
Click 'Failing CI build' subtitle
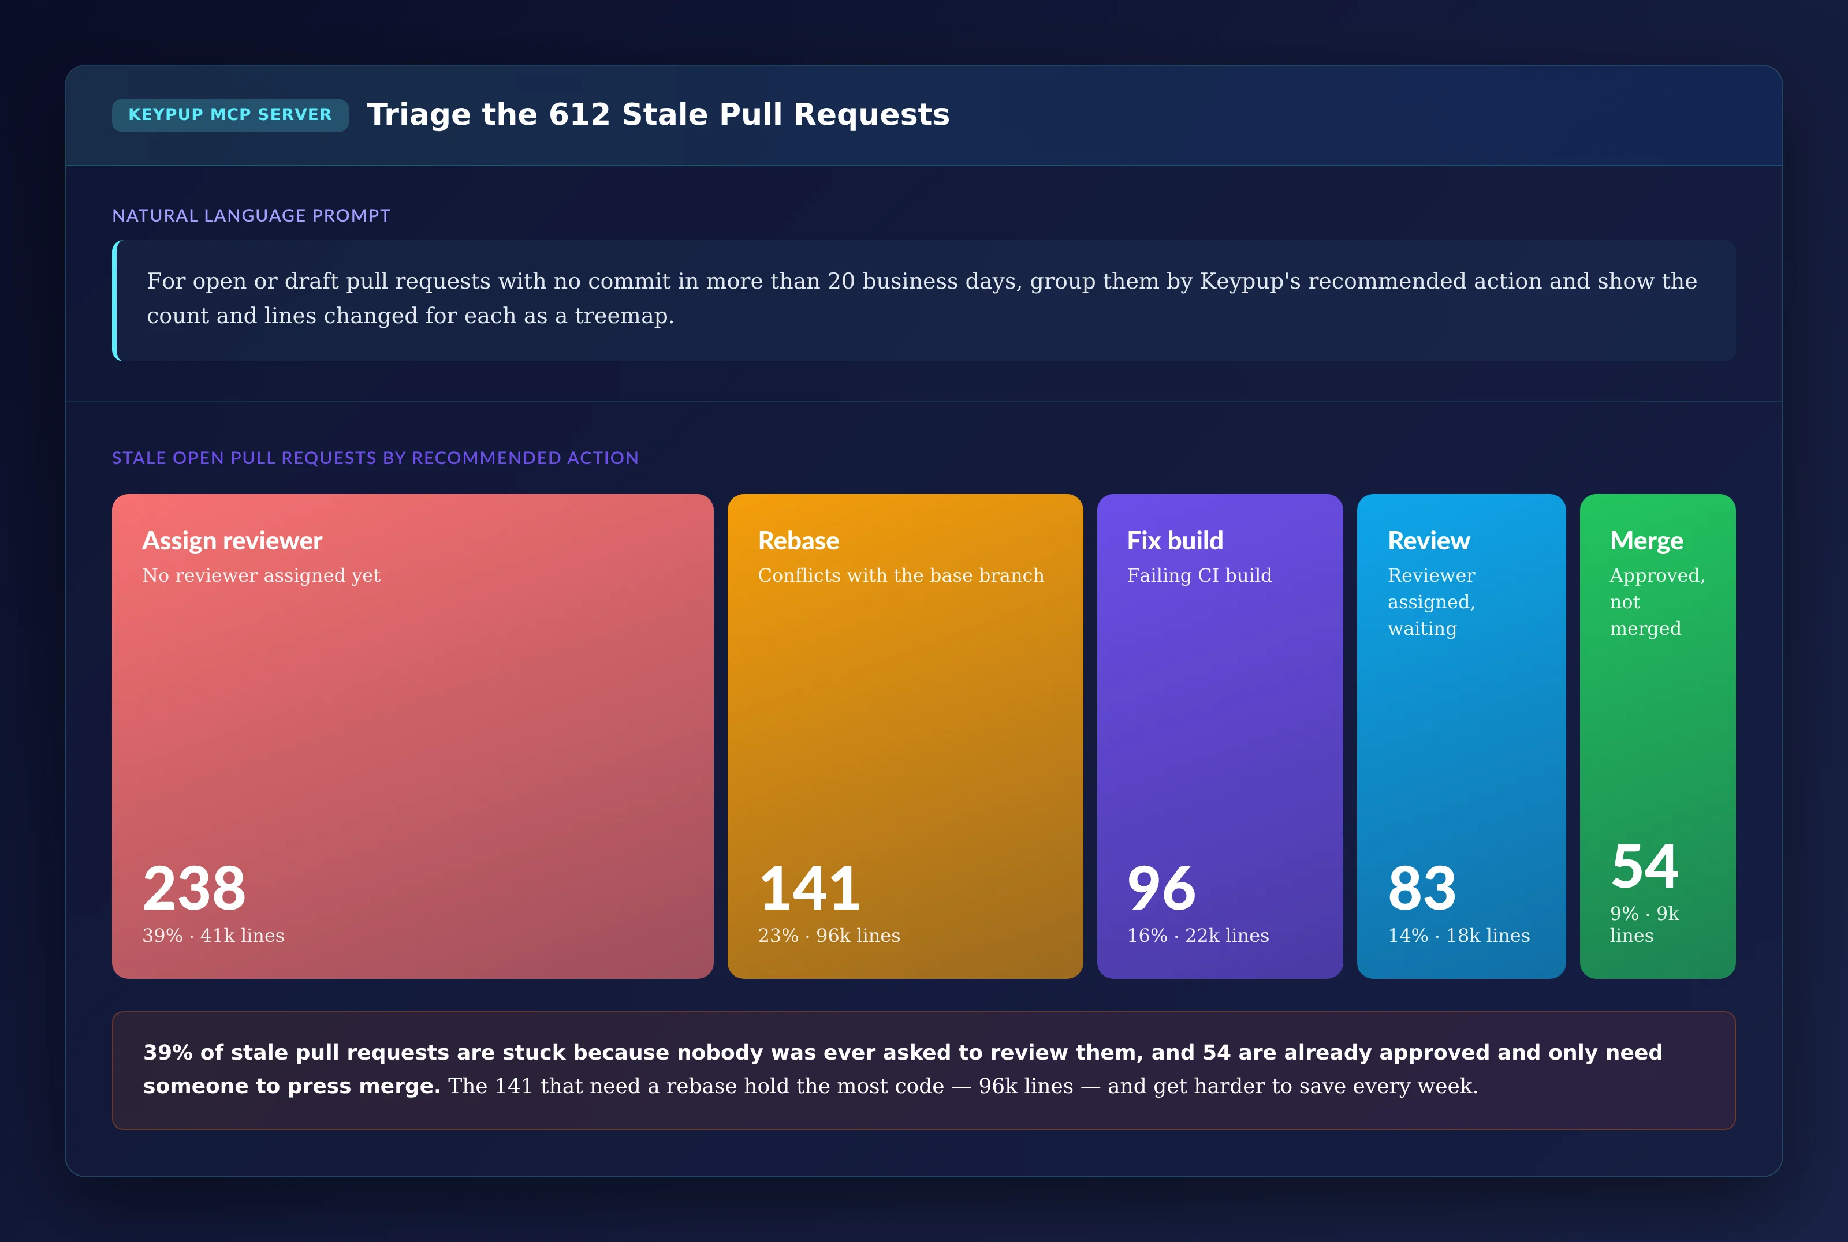tap(1199, 576)
